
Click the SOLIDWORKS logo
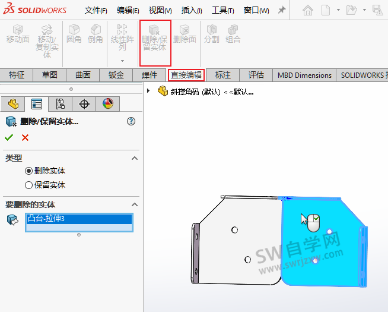[34, 9]
